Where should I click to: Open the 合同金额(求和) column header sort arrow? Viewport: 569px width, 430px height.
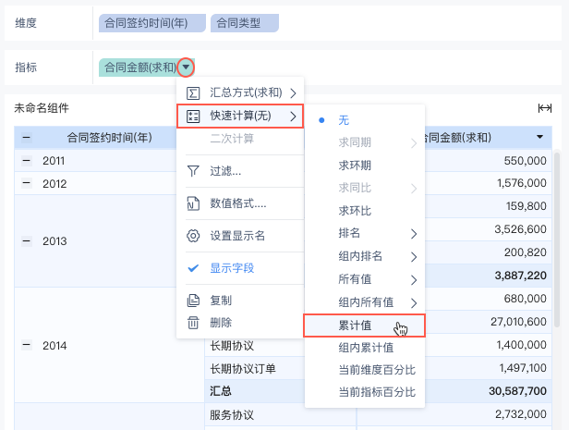539,137
